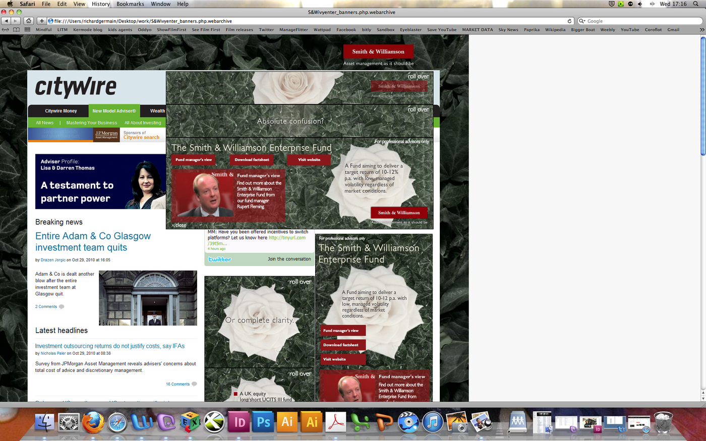The image size is (706, 441).
Task: Open the MARKET DATA bookmark
Action: pyautogui.click(x=478, y=30)
